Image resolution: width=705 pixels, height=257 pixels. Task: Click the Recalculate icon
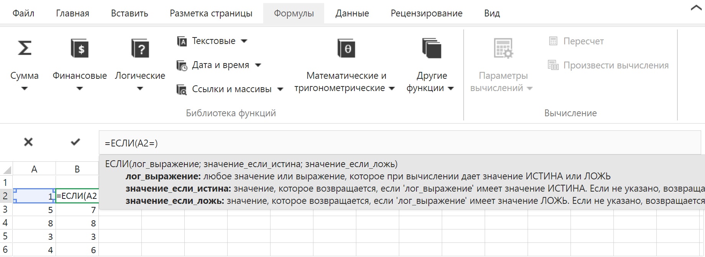pyautogui.click(x=553, y=41)
